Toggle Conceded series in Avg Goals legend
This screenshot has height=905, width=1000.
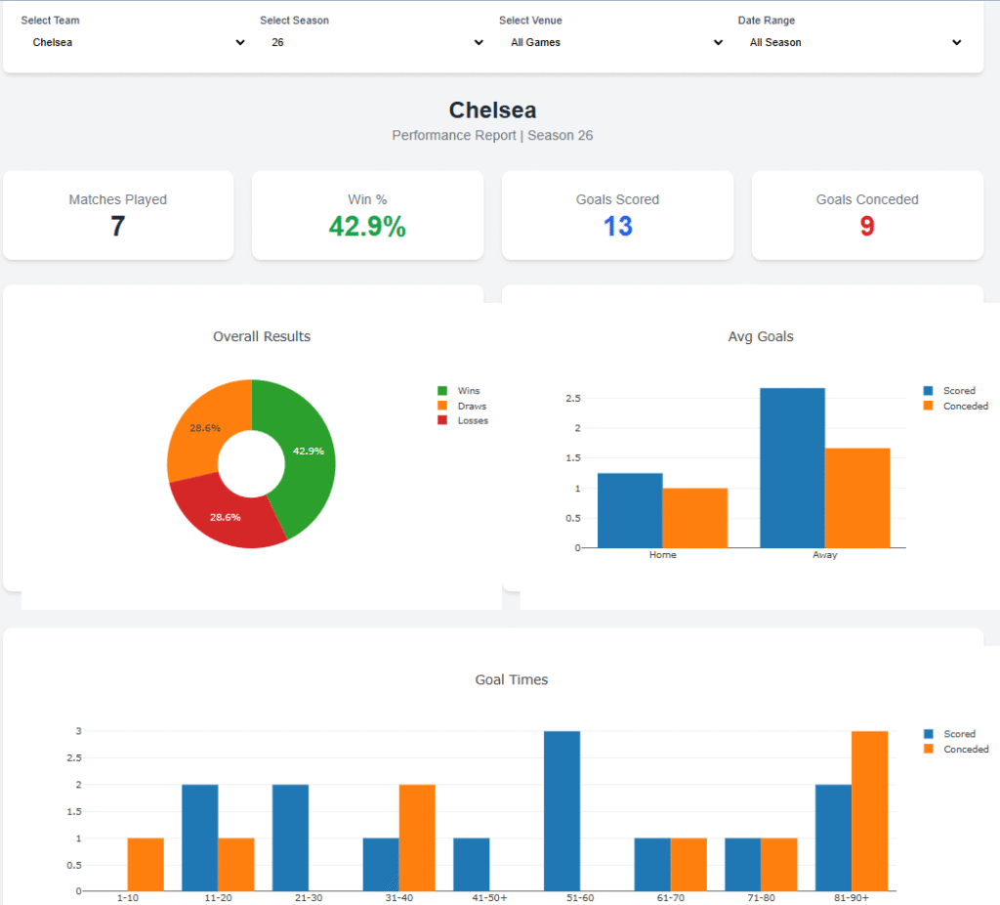[964, 406]
